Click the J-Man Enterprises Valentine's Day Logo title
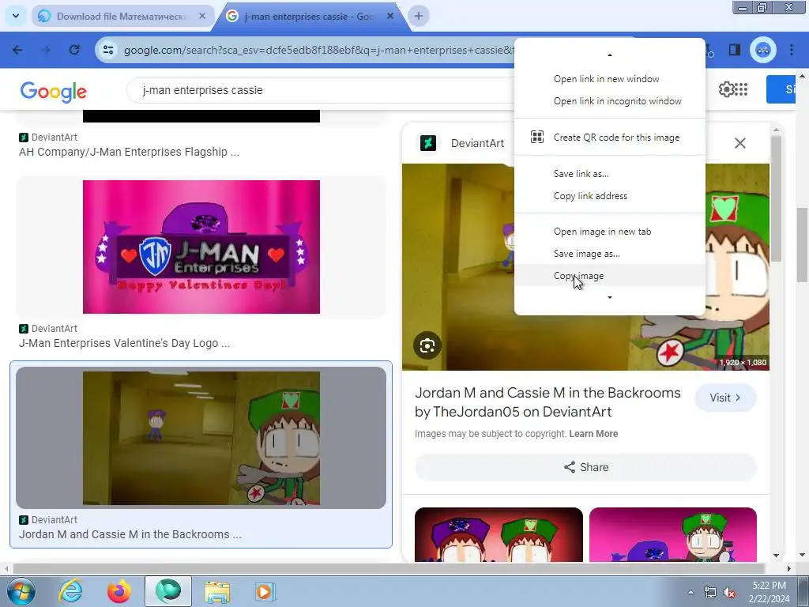Screen dimensions: 809x607 tap(124, 343)
